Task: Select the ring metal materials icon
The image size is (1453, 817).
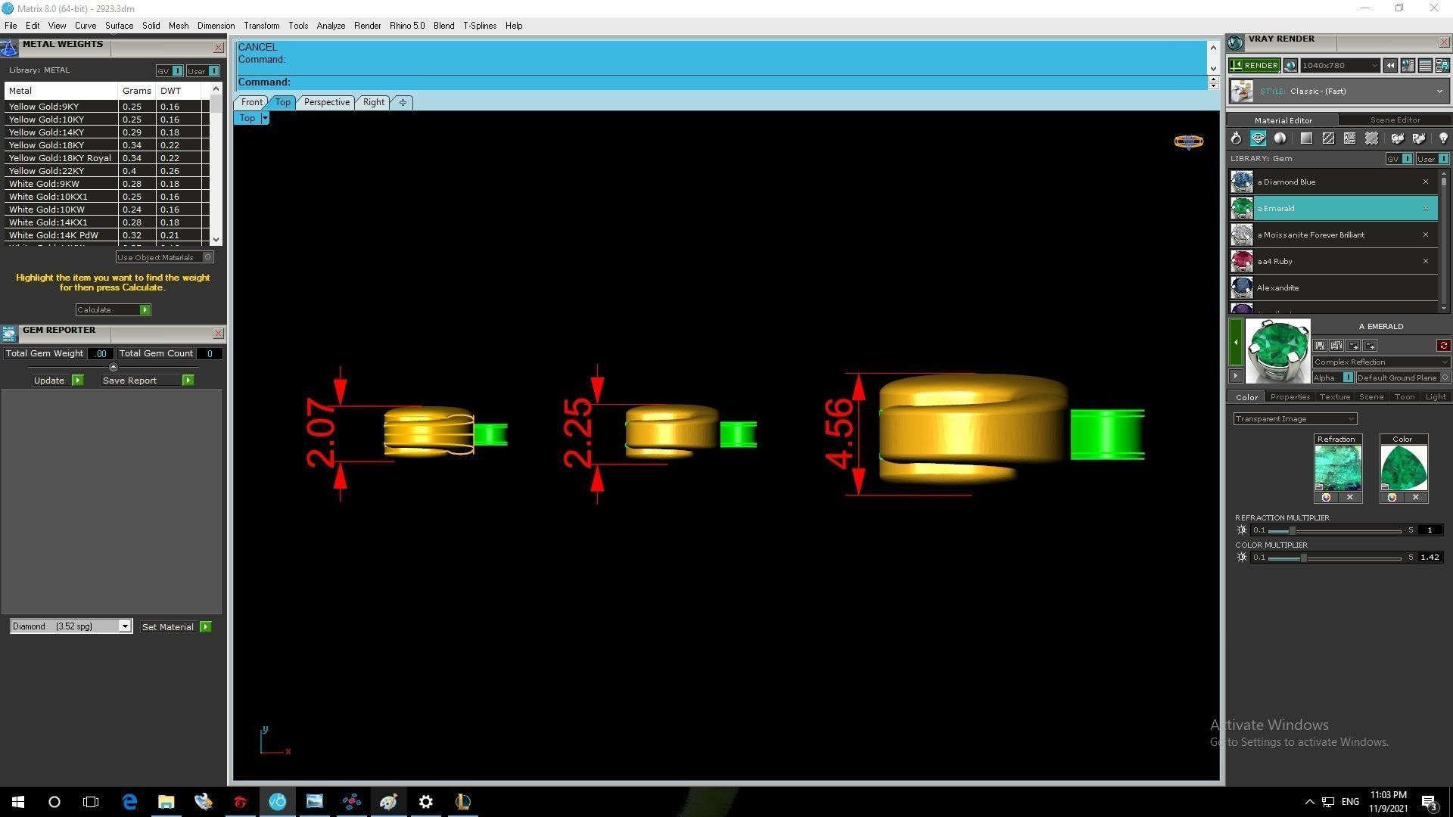Action: (1236, 138)
